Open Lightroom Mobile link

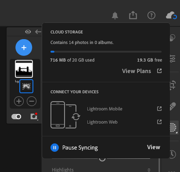pos(104,109)
